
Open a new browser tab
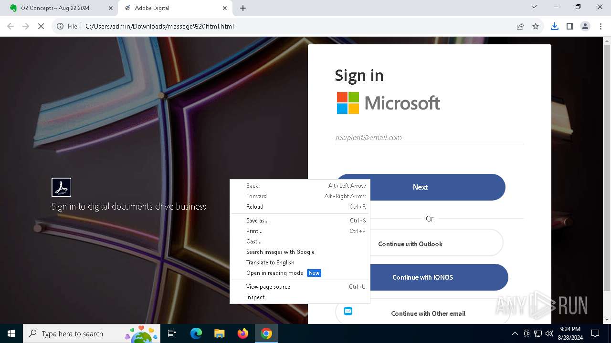tap(243, 8)
